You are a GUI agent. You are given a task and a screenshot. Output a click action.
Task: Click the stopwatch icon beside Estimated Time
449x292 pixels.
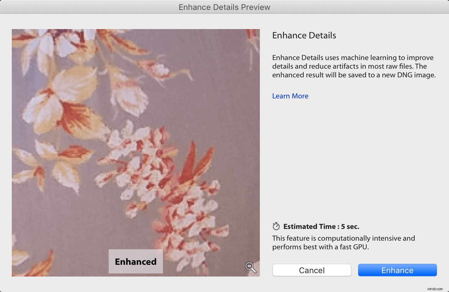276,226
